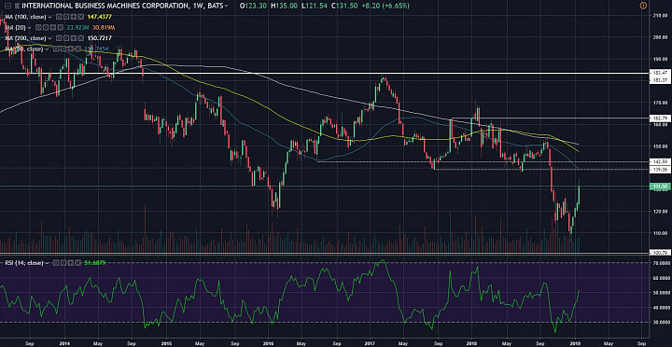
Task: Click the 2016 label on the time axis
Action: [268, 343]
